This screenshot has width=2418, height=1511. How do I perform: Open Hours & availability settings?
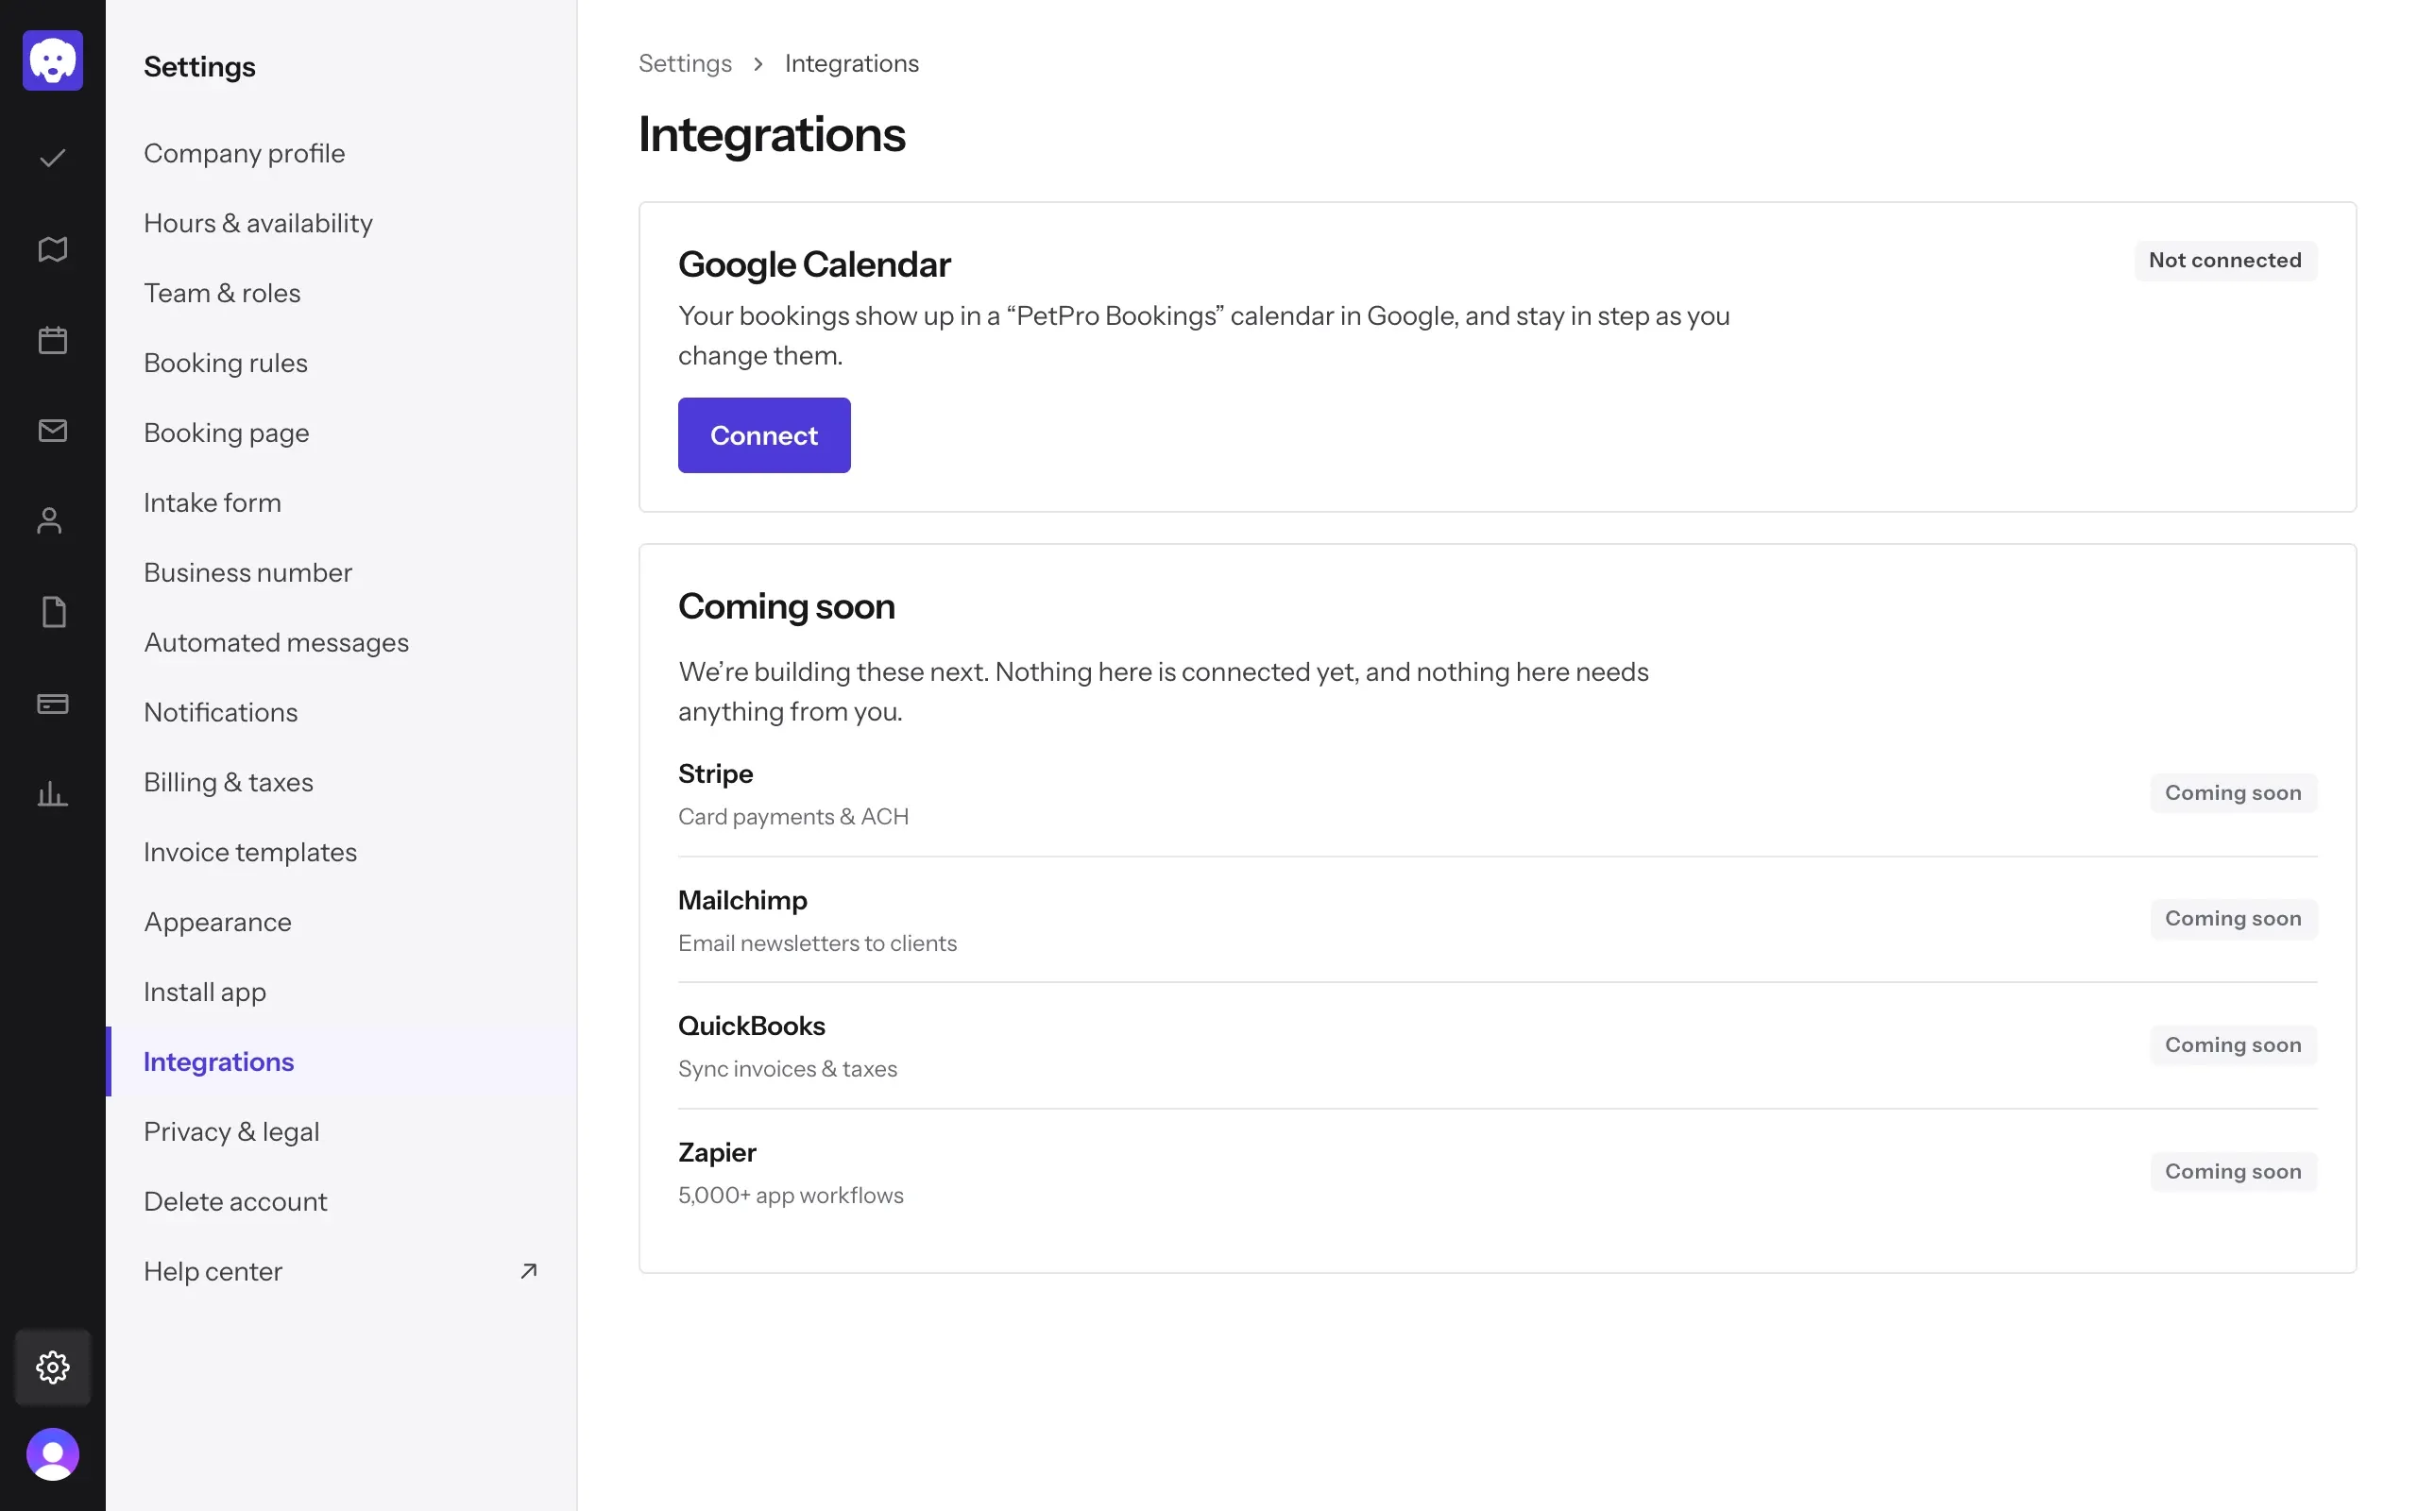point(342,223)
